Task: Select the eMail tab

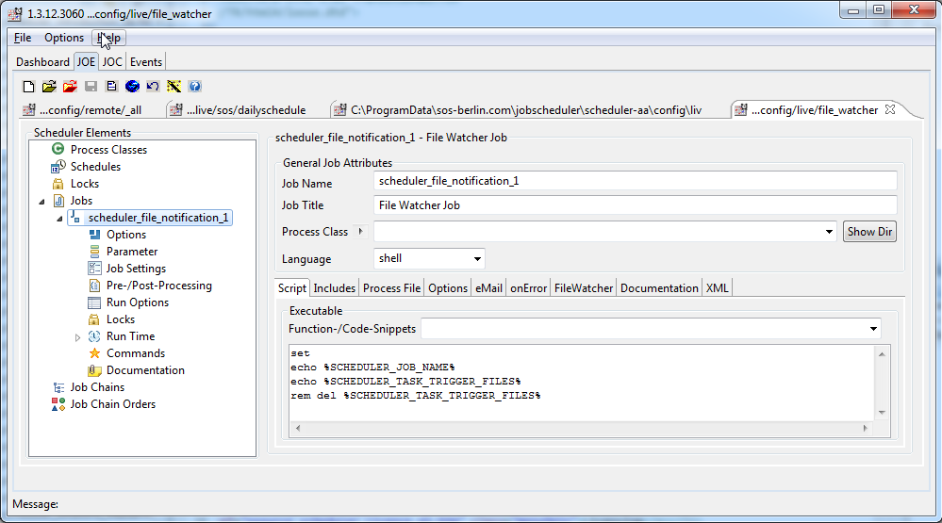Action: (488, 288)
